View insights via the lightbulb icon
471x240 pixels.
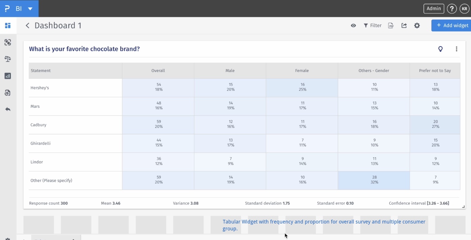point(440,49)
